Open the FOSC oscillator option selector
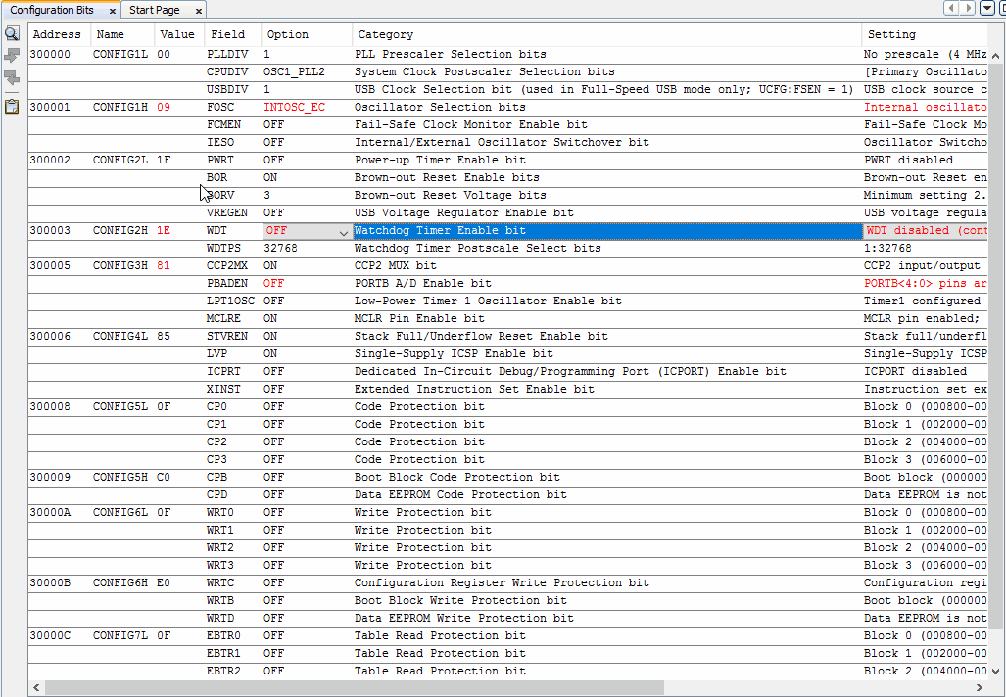 294,107
